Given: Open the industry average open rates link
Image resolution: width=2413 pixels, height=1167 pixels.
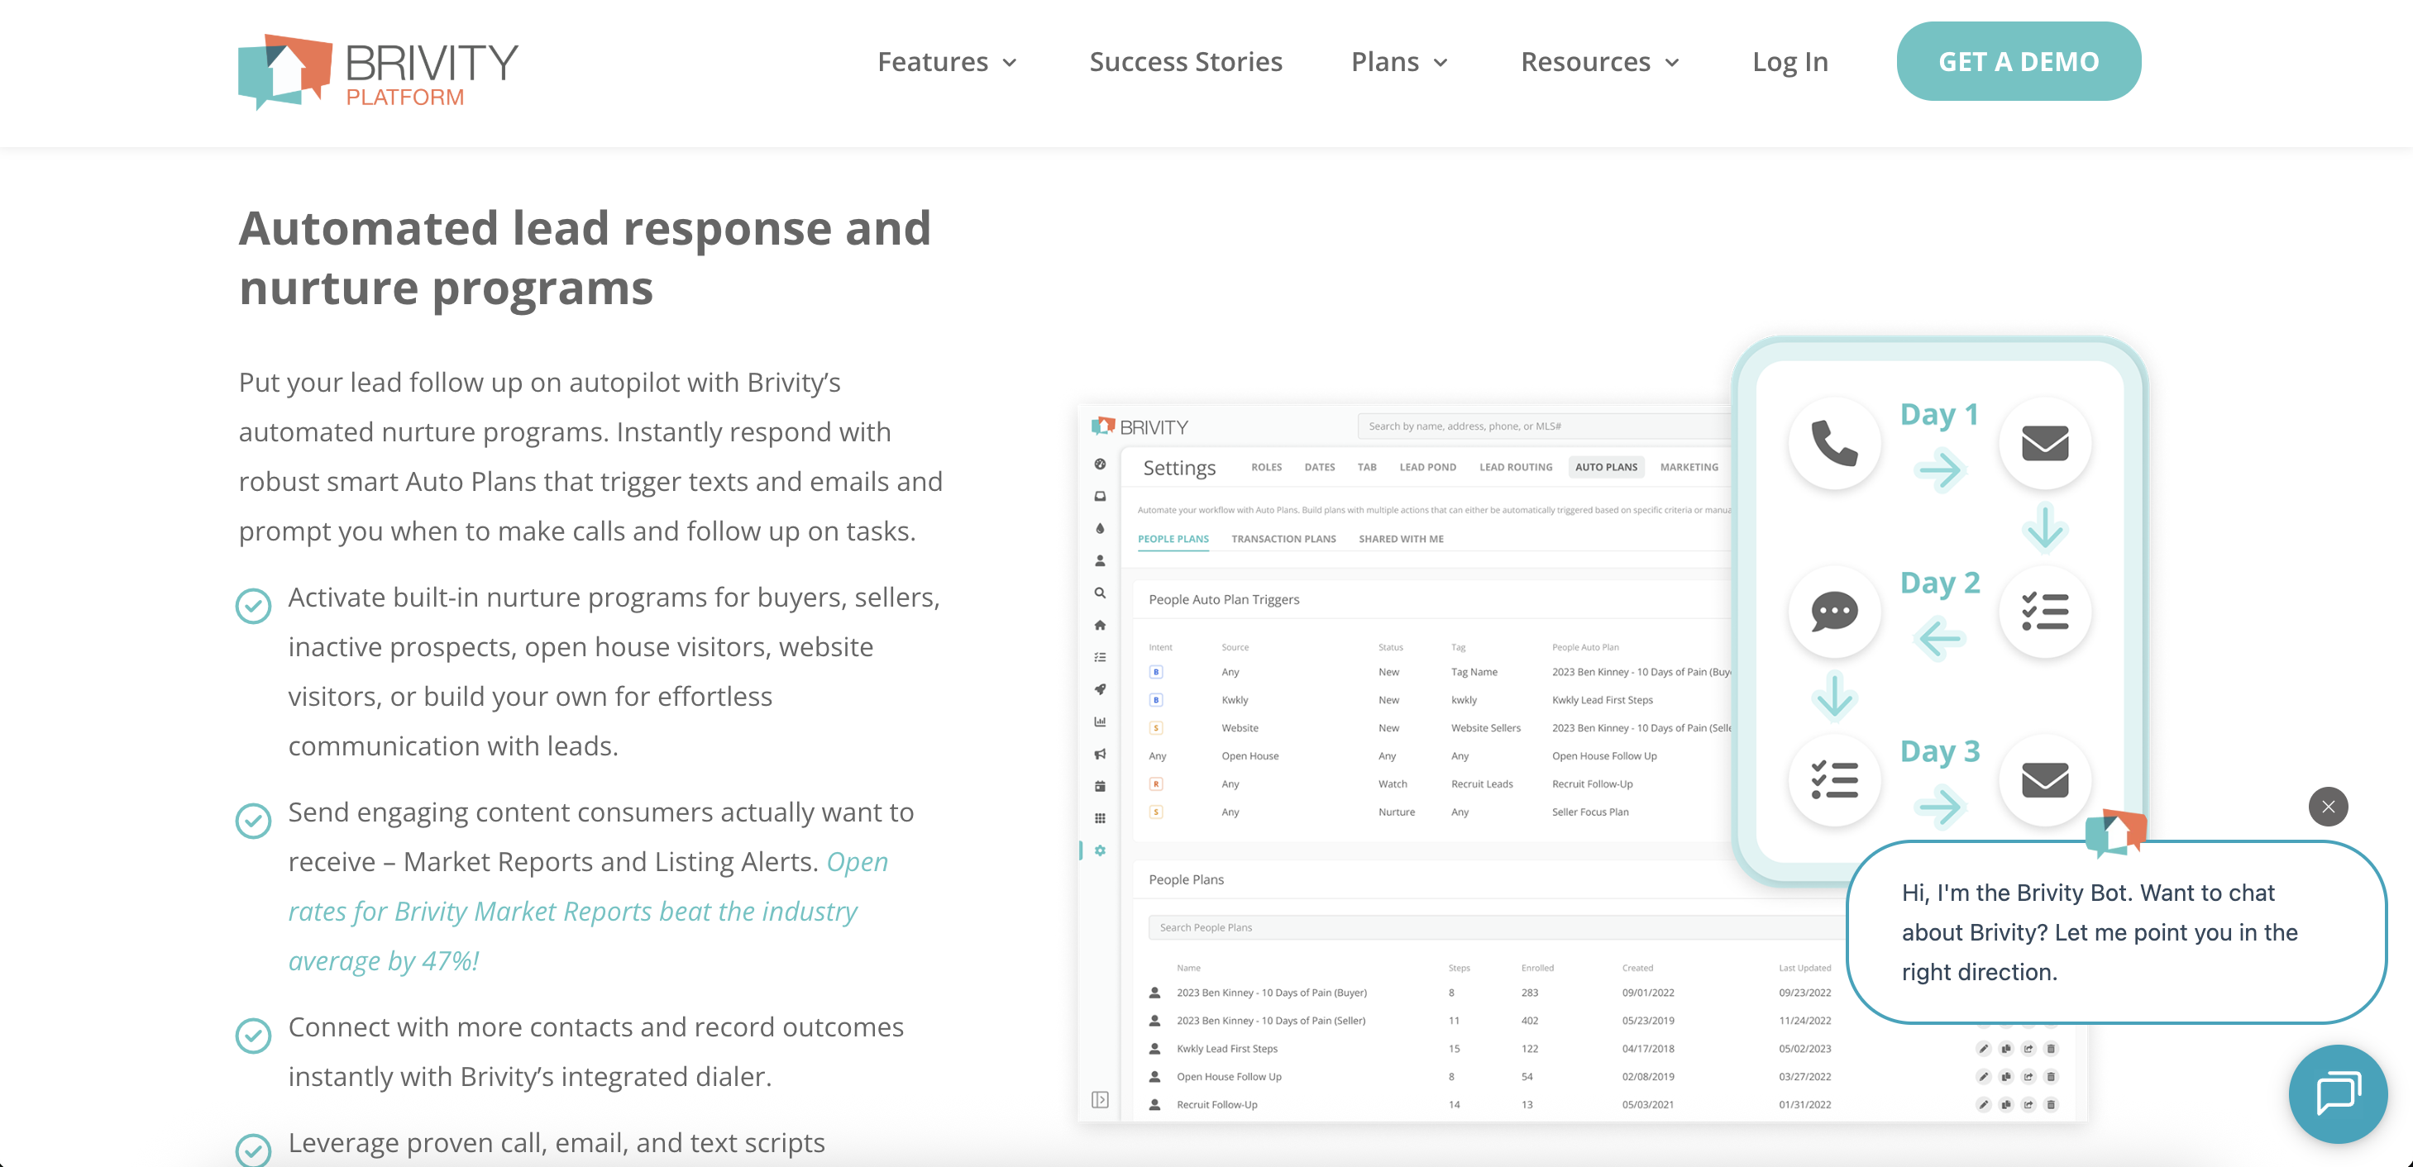Looking at the screenshot, I should pyautogui.click(x=571, y=911).
